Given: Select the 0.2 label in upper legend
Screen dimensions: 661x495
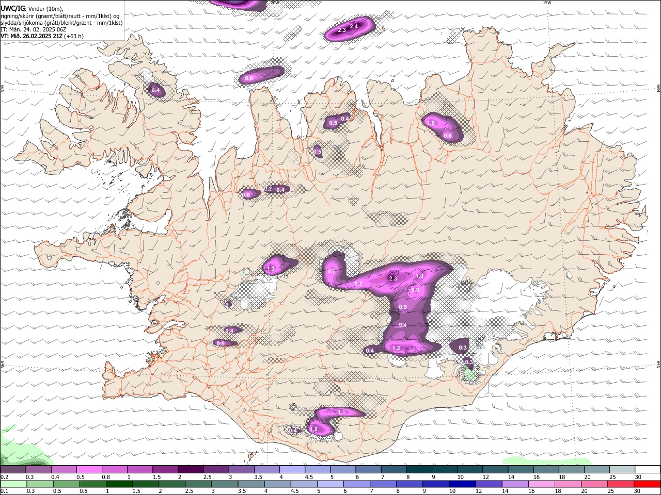Looking at the screenshot, I should coord(4,477).
